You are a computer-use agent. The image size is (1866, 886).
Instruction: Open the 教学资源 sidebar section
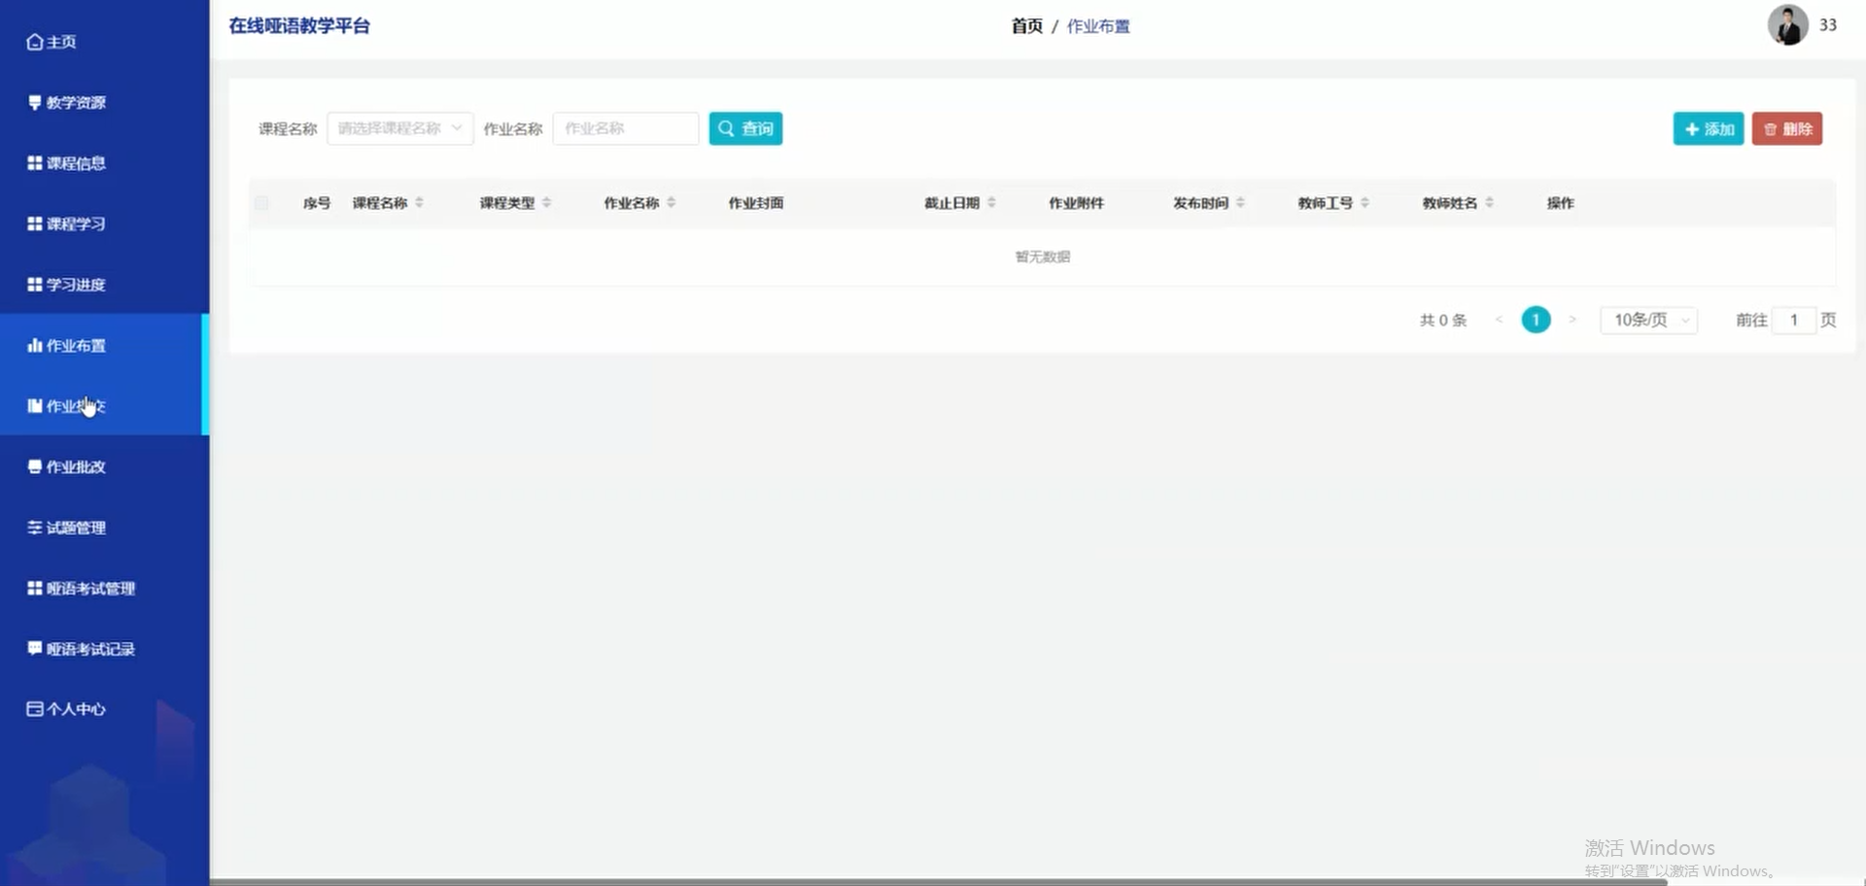[76, 102]
